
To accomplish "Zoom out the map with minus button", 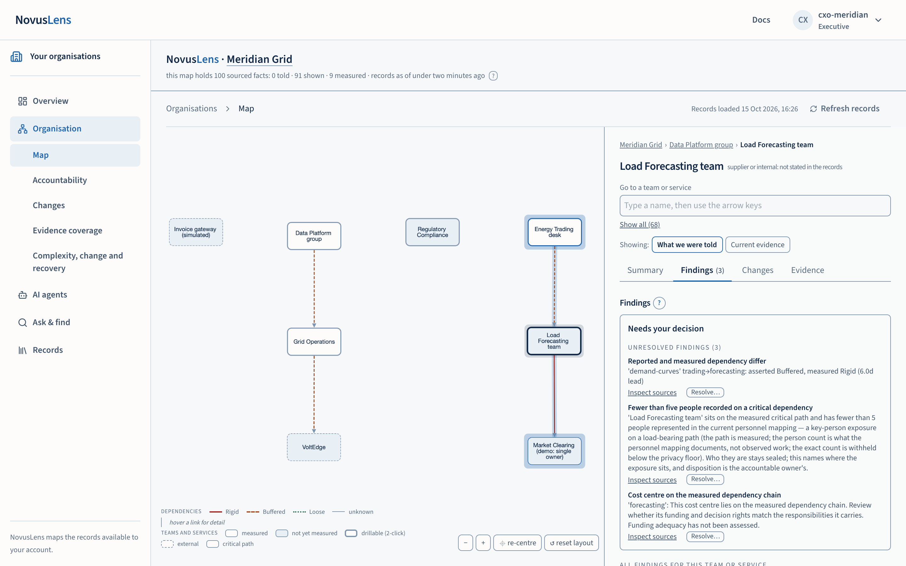I will [x=465, y=543].
